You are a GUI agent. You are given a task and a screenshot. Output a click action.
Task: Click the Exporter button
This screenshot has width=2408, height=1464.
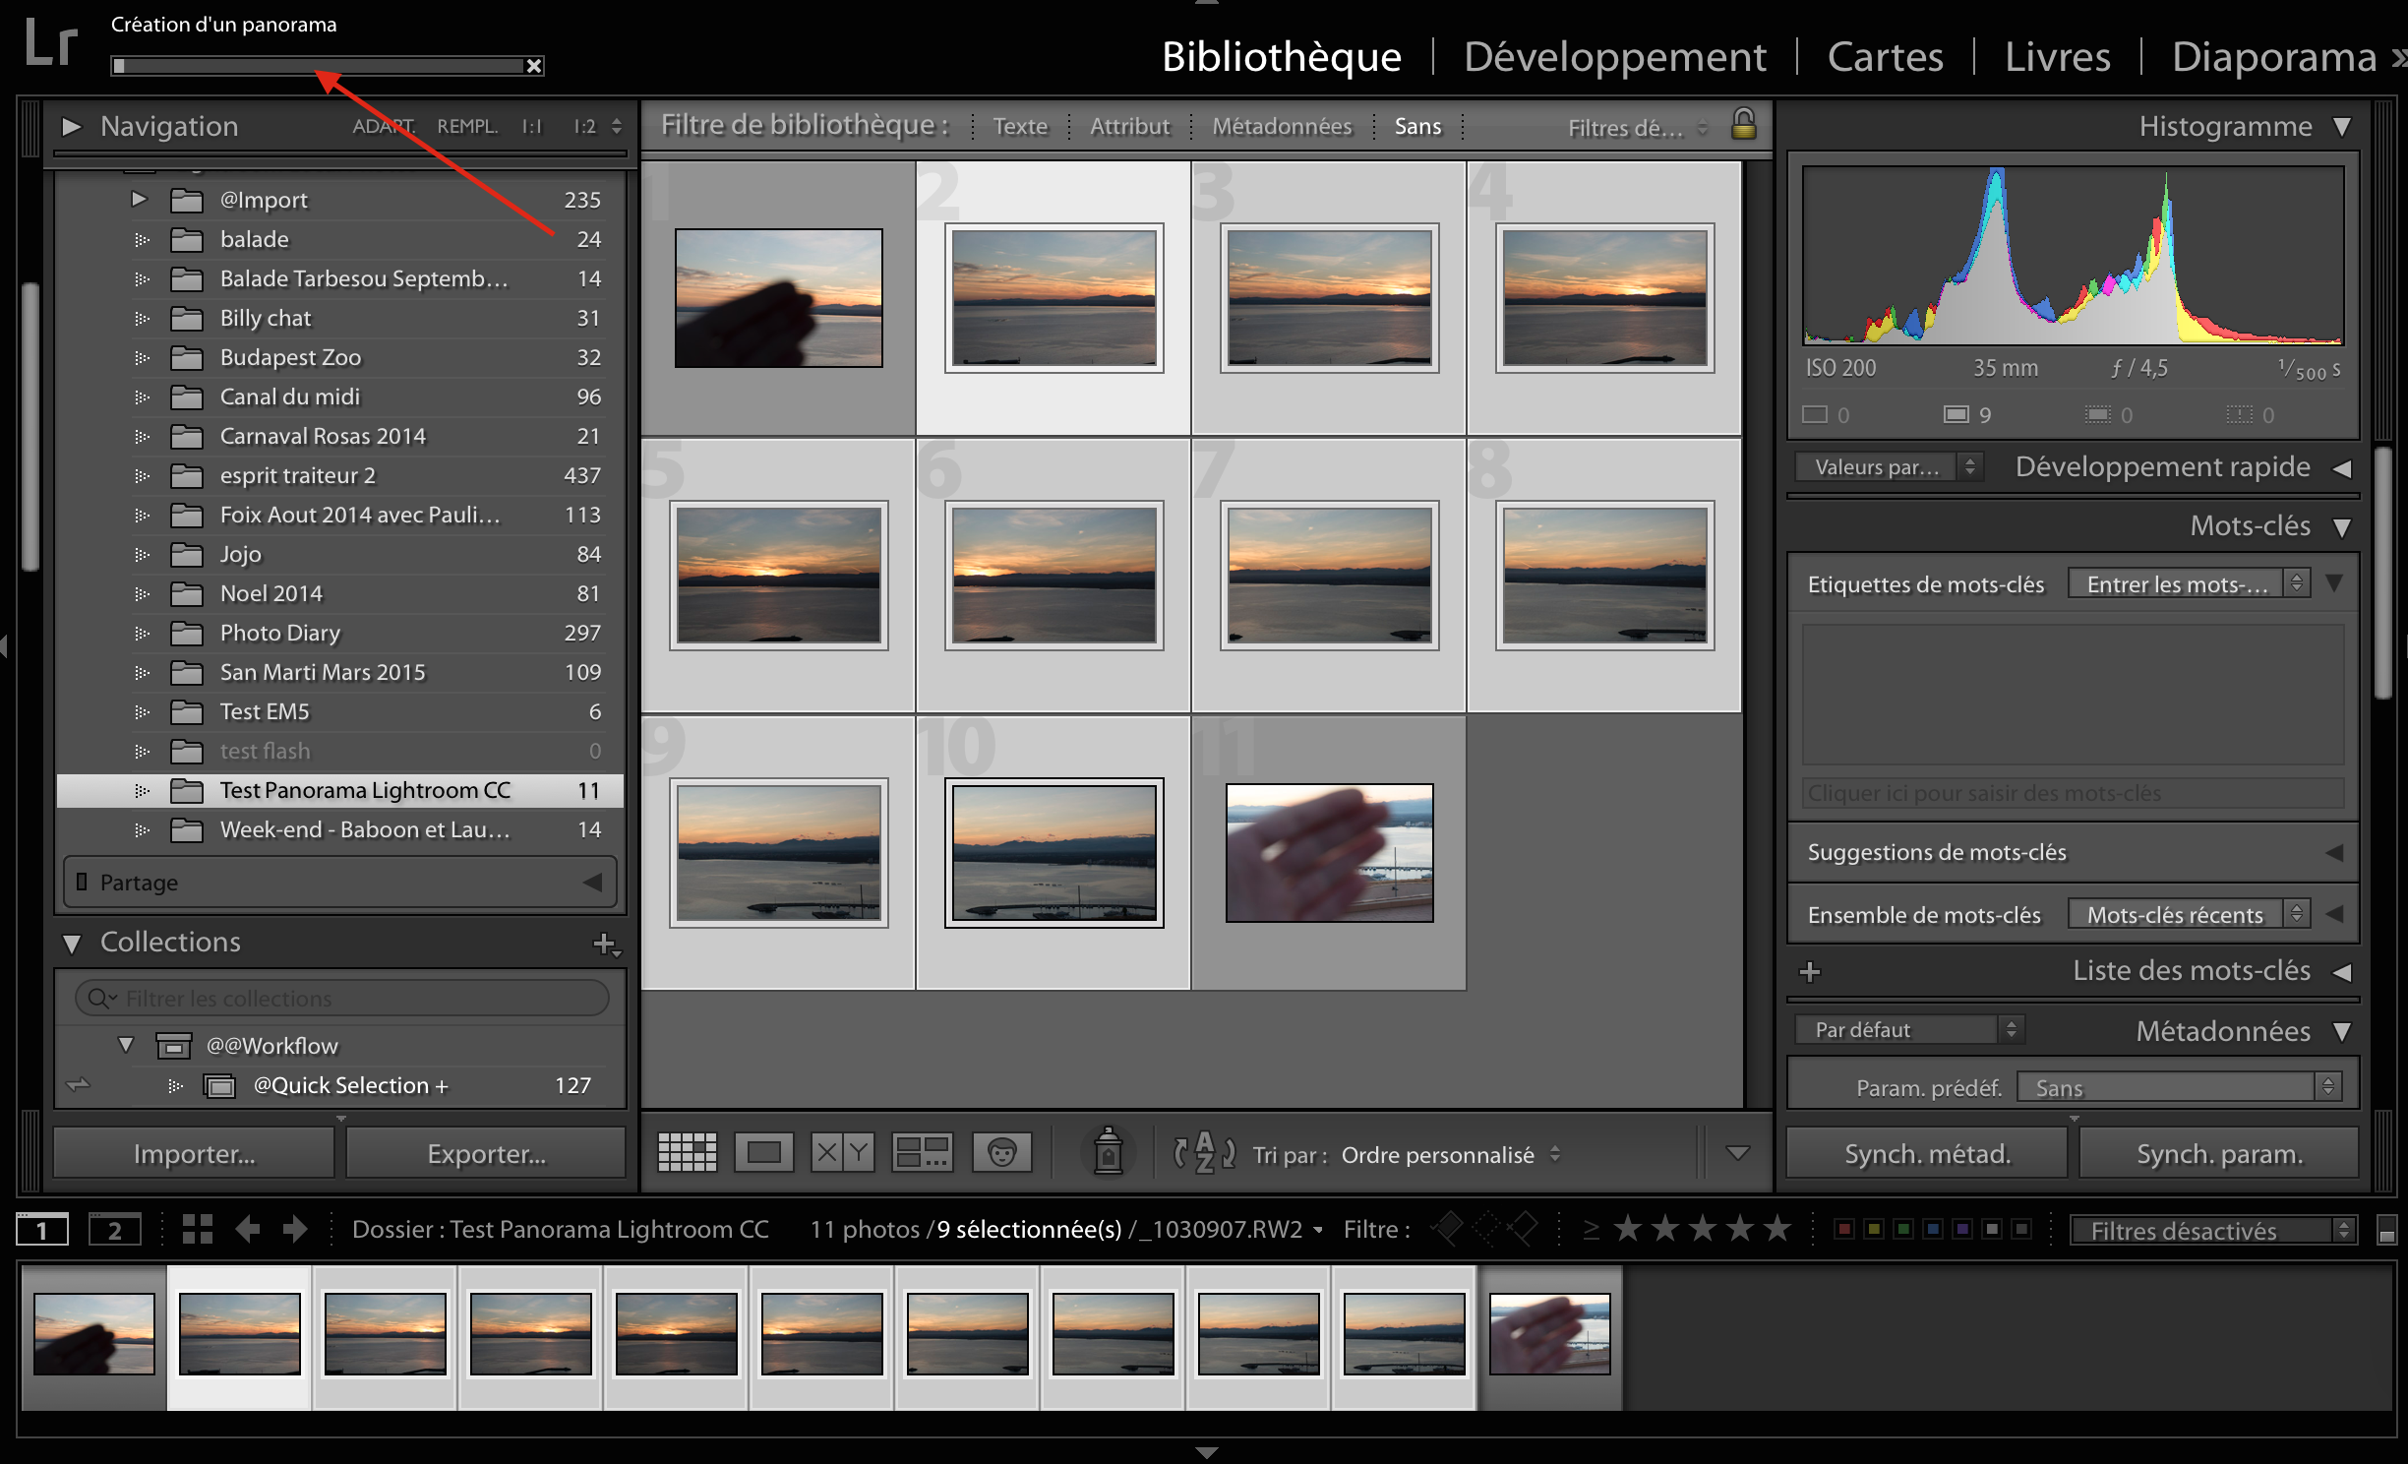click(x=485, y=1152)
